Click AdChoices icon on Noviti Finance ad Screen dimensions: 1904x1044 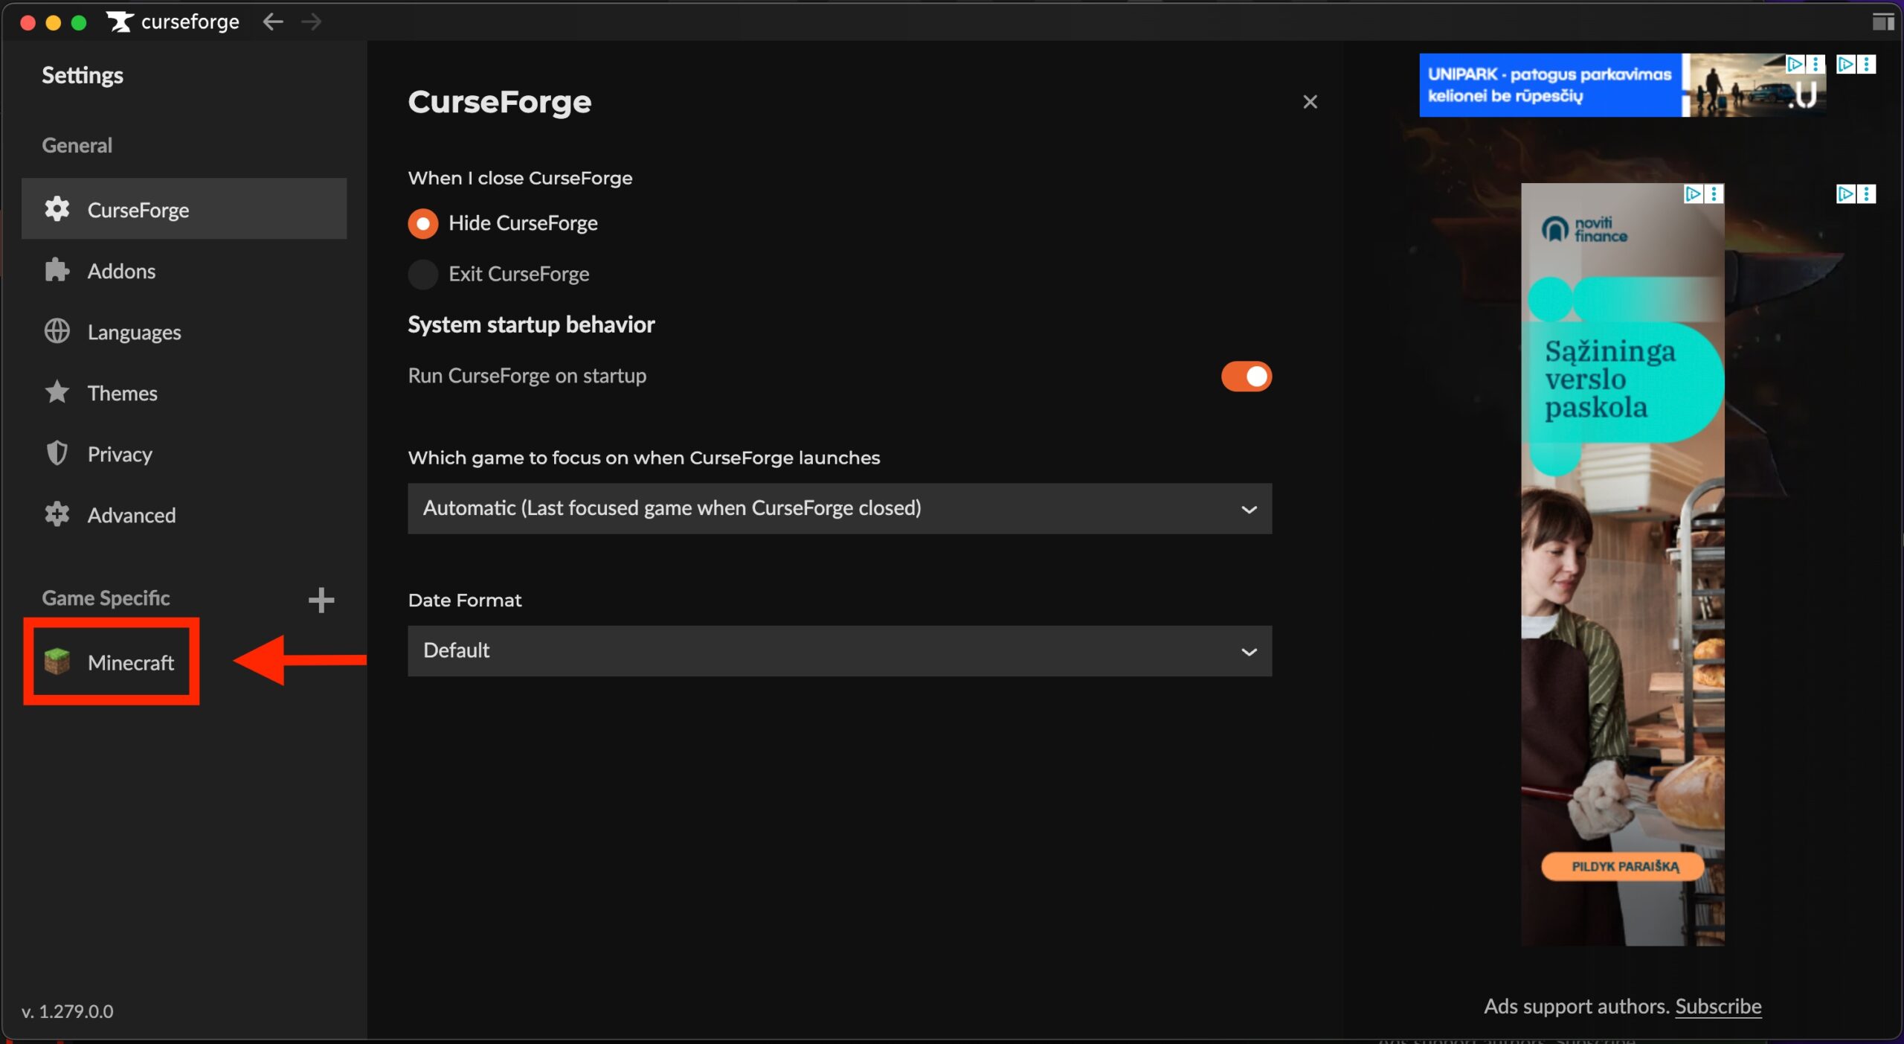[1694, 194]
